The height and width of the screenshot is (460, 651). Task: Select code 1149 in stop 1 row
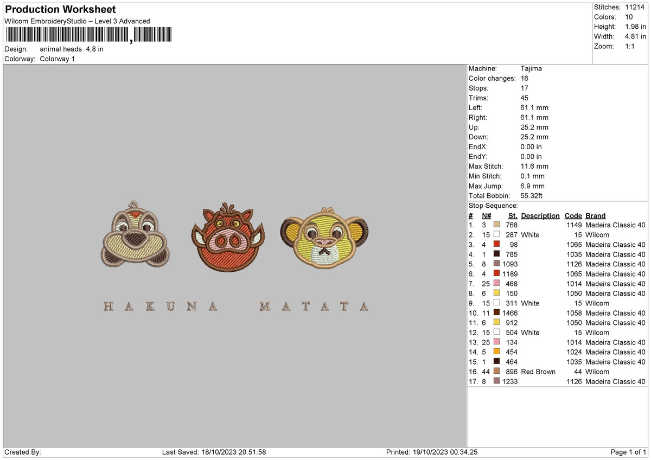[573, 225]
